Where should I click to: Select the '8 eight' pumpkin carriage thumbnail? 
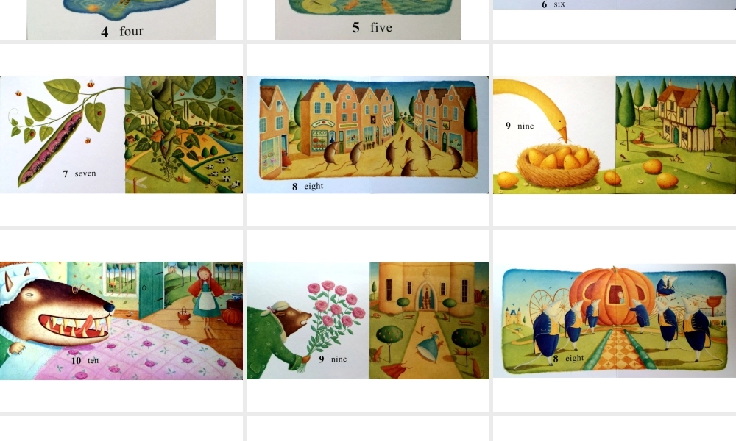point(615,320)
